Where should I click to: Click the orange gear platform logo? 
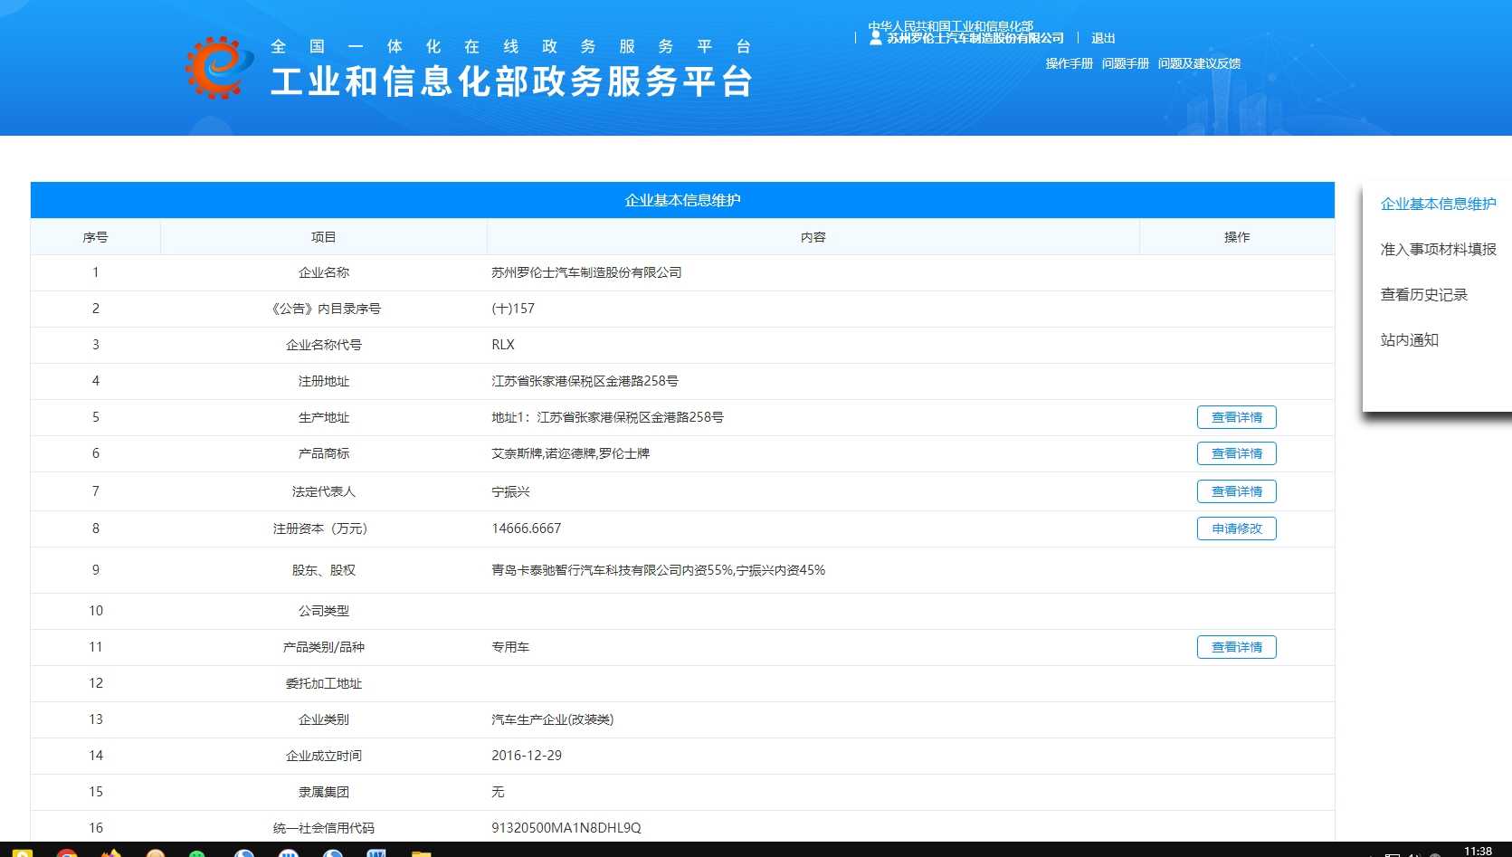coord(219,67)
